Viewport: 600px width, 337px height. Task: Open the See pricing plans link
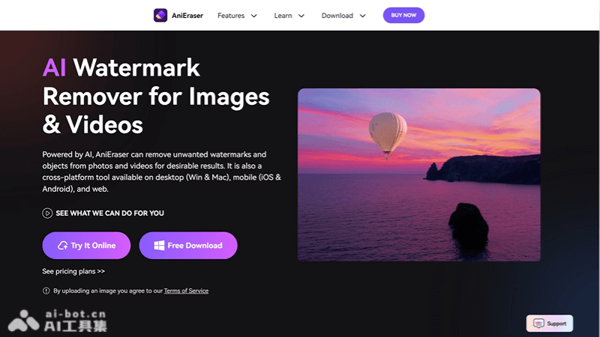point(73,271)
